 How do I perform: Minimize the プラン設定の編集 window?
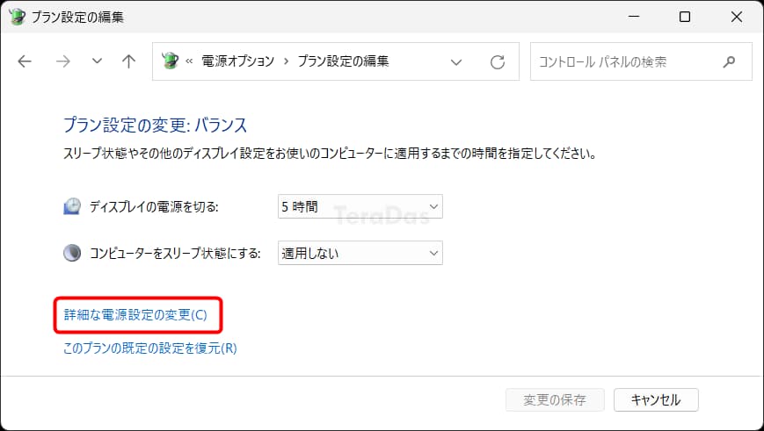(x=634, y=17)
